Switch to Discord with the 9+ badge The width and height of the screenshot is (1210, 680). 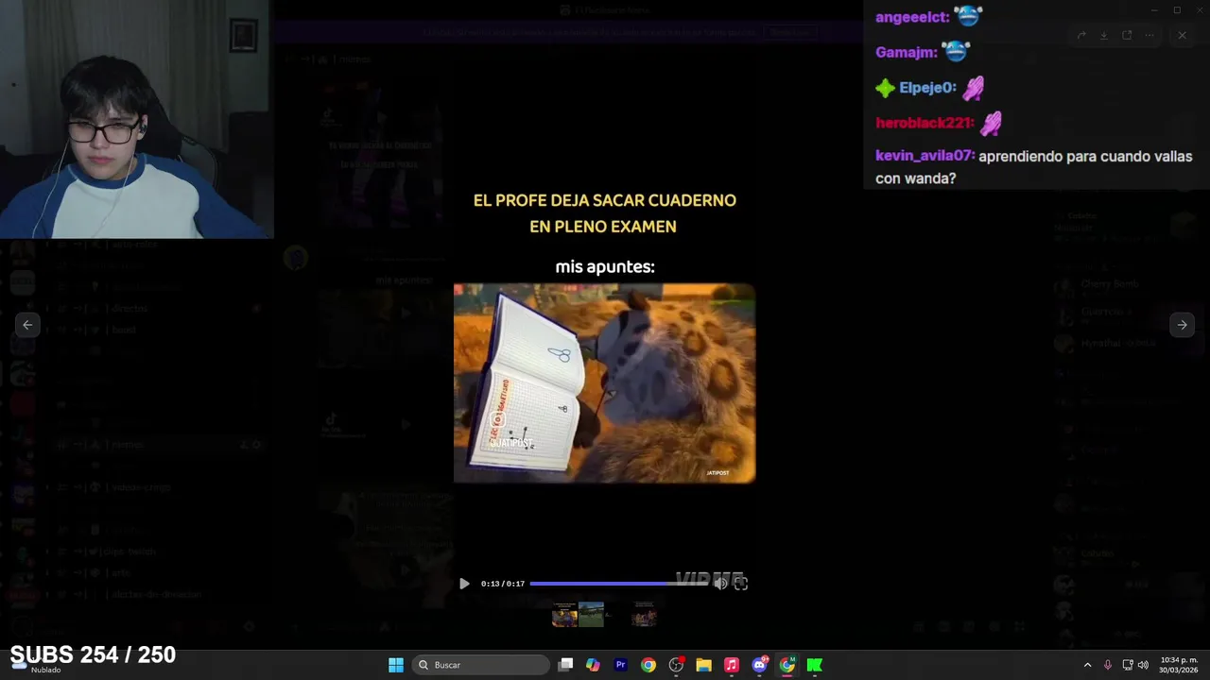point(759,665)
